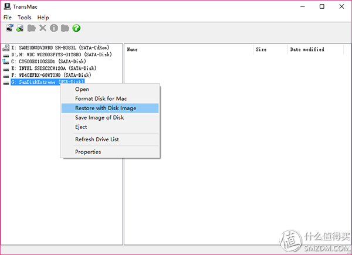Click the gray info toolbar icon
Viewport: 352px width, 255px height.
click(x=54, y=28)
